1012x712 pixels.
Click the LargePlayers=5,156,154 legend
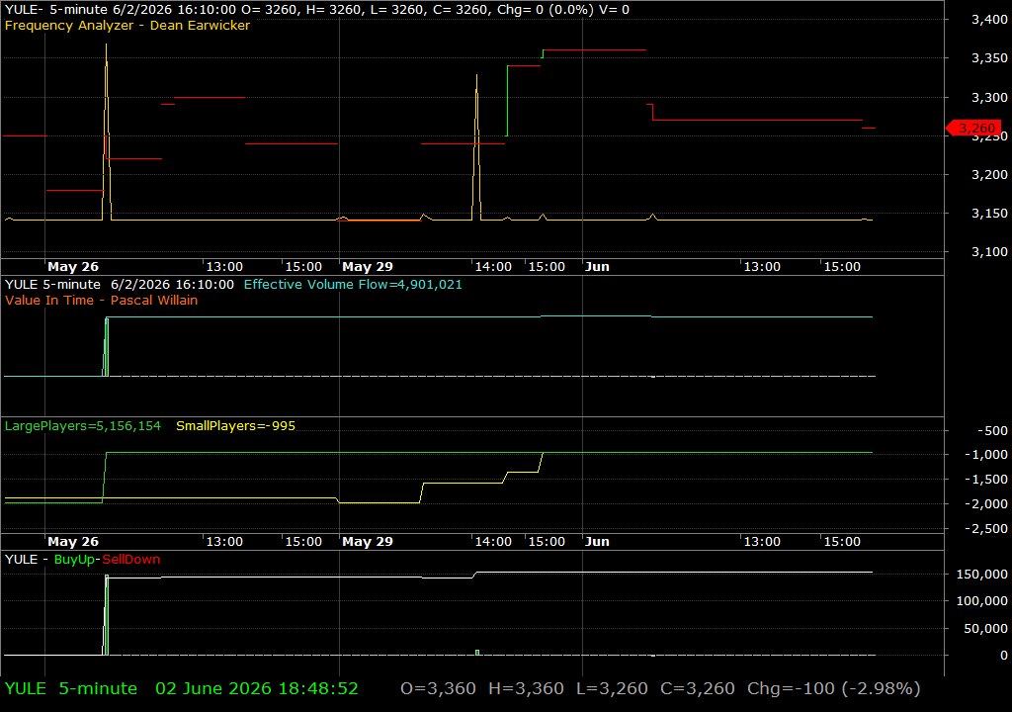[83, 426]
